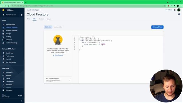Open project settings gear icon
183x103 pixels.
[22, 15]
